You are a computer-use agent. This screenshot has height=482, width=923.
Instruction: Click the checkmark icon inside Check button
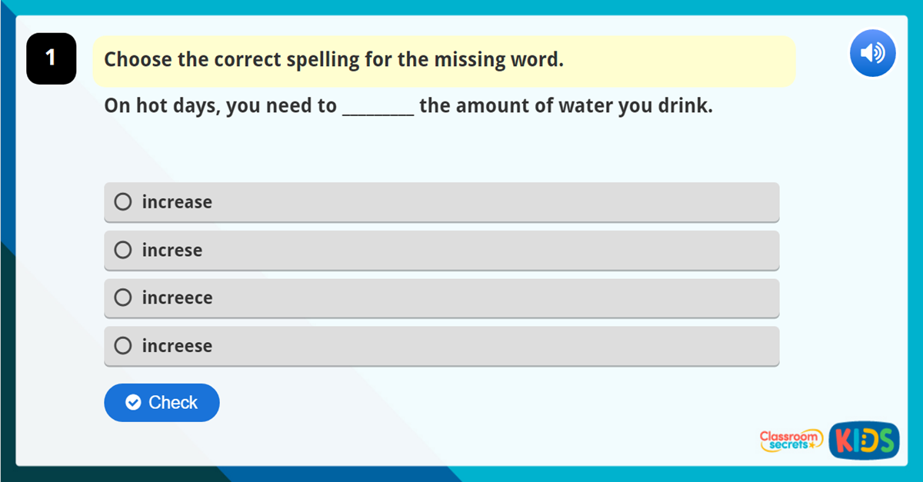[133, 403]
